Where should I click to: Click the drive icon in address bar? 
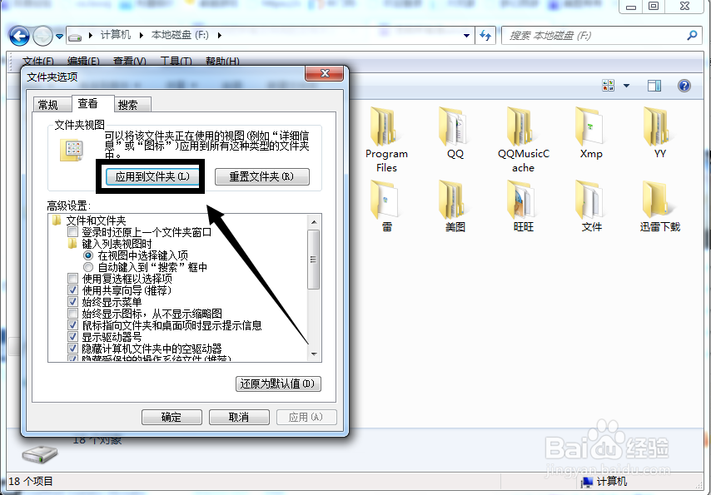pyautogui.click(x=75, y=36)
